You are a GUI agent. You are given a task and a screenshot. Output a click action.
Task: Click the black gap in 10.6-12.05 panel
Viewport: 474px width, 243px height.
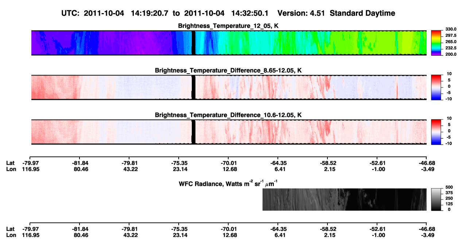pyautogui.click(x=193, y=132)
